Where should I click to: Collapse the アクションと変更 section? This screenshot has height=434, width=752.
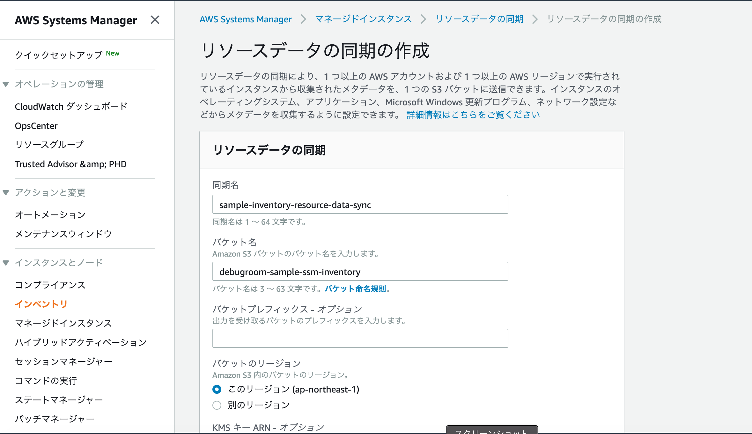coord(6,193)
